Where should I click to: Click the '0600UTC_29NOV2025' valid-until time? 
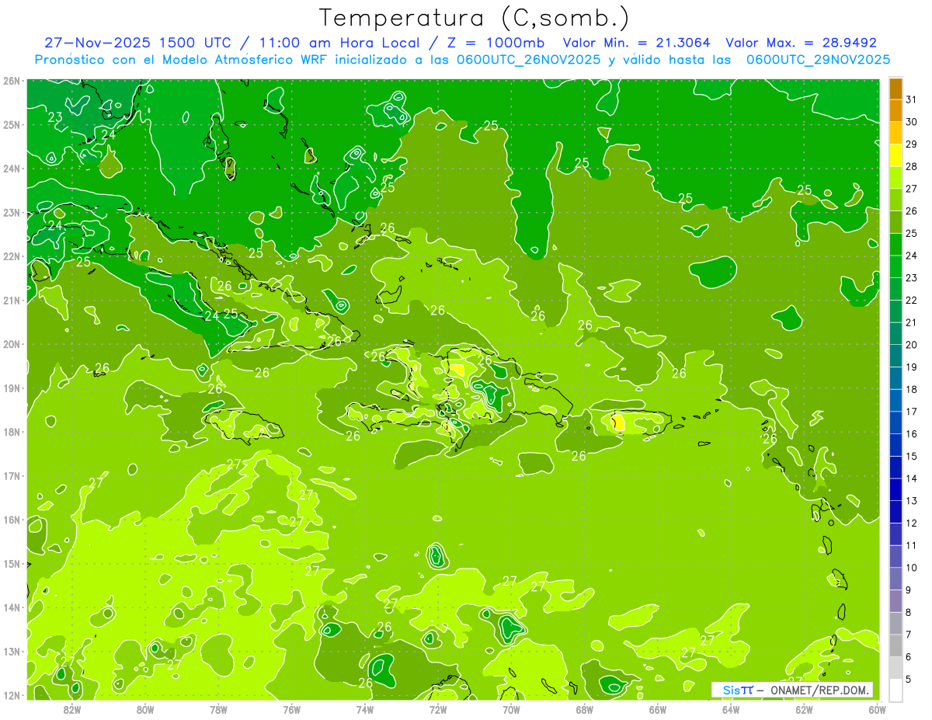(819, 60)
